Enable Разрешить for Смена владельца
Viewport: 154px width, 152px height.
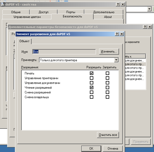tap(91, 97)
